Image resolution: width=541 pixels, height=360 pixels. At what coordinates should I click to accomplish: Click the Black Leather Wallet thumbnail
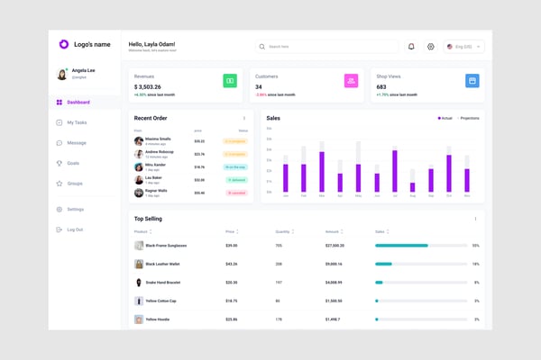tap(139, 264)
